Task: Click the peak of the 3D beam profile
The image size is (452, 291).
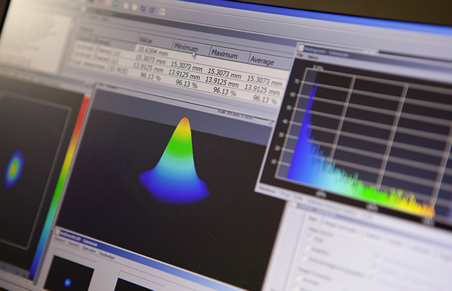Action: [x=185, y=121]
